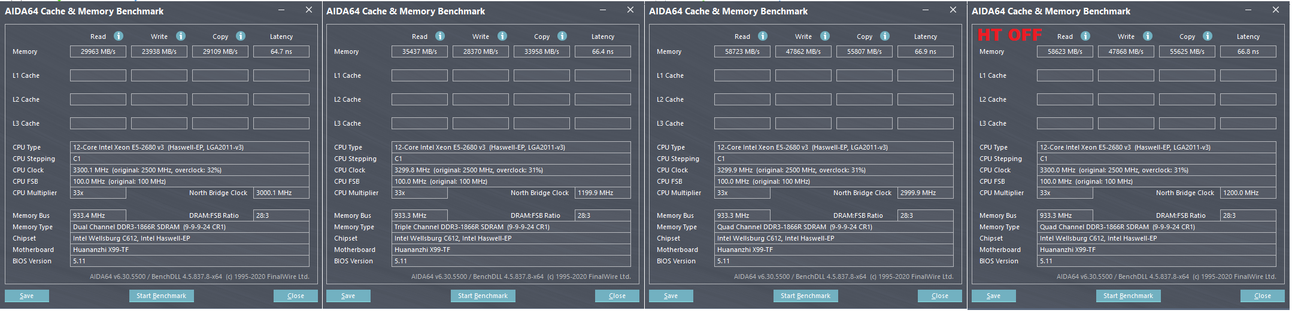
Task: Open Copy info icon in Triple Channel window
Action: point(562,36)
